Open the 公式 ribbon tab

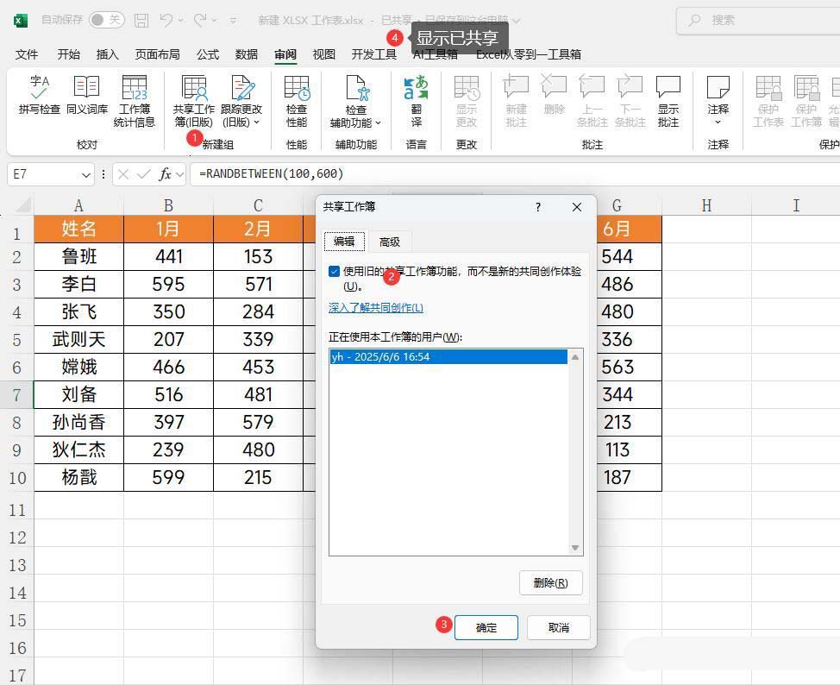207,54
